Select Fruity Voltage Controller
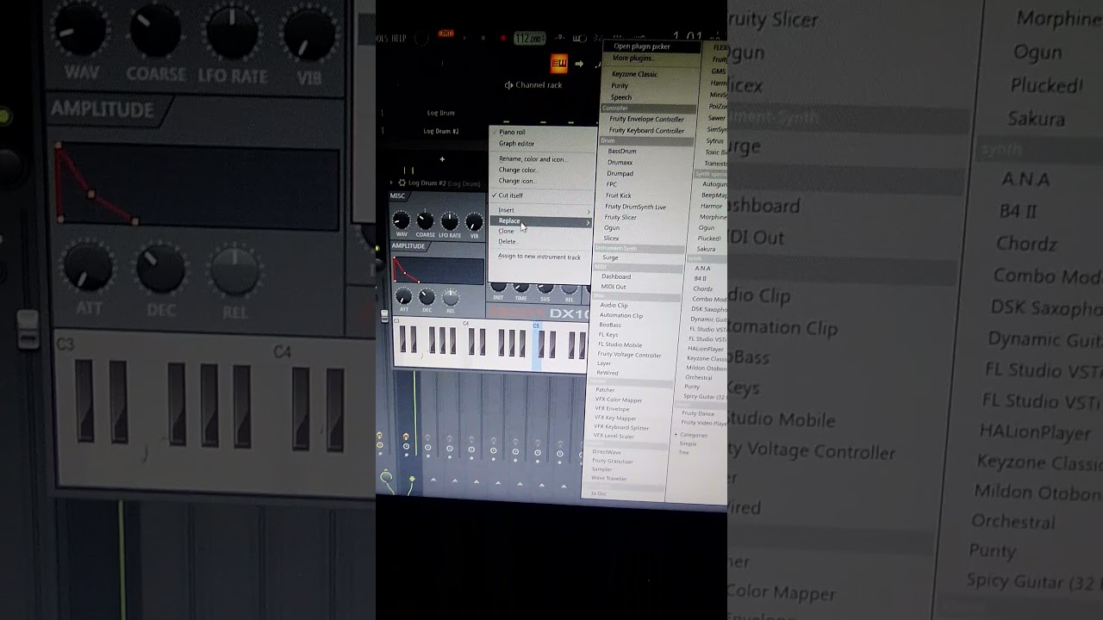Image resolution: width=1103 pixels, height=620 pixels. (x=630, y=355)
